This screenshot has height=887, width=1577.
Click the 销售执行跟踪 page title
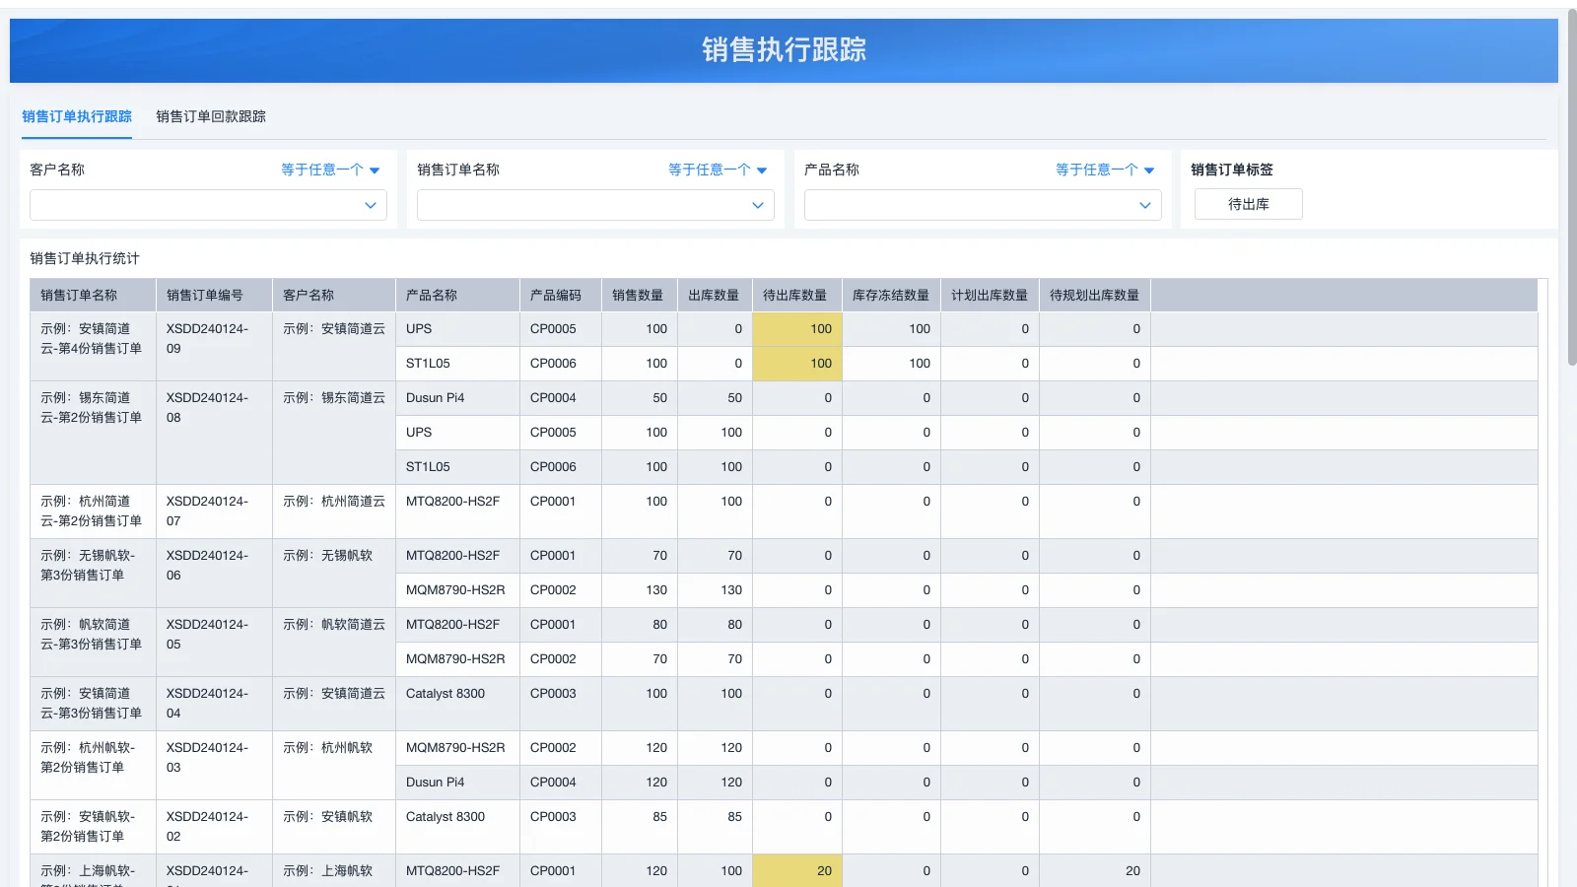pos(784,49)
